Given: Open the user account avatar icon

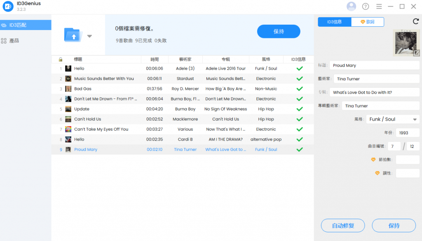Looking at the screenshot, I should (351, 6).
